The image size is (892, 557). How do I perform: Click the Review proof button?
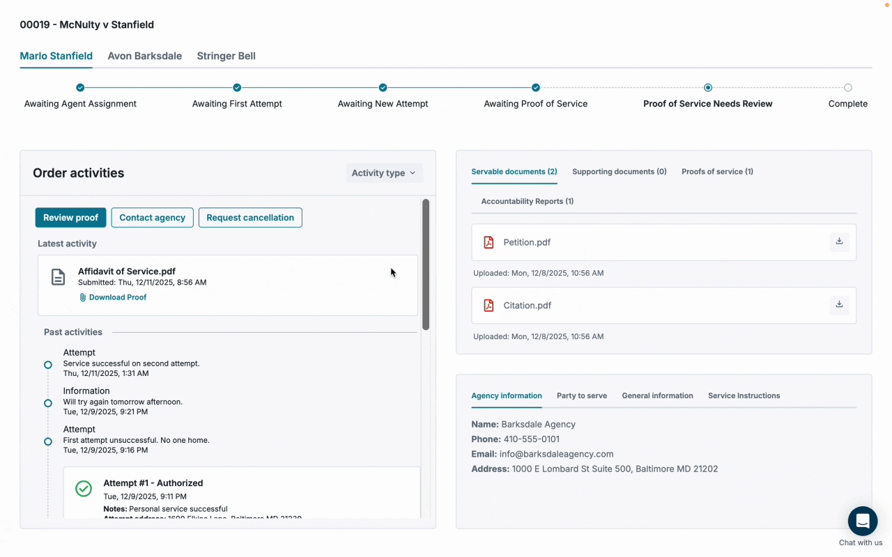(x=70, y=217)
